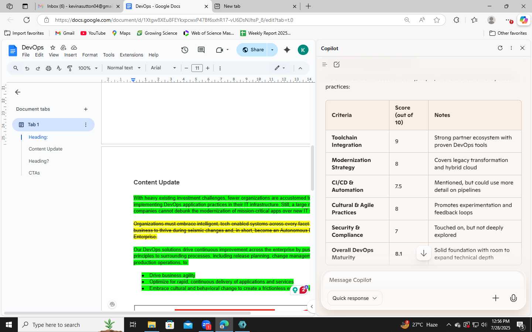Viewport: 532px width, 332px height.
Task: Open the Format menu
Action: 90,55
